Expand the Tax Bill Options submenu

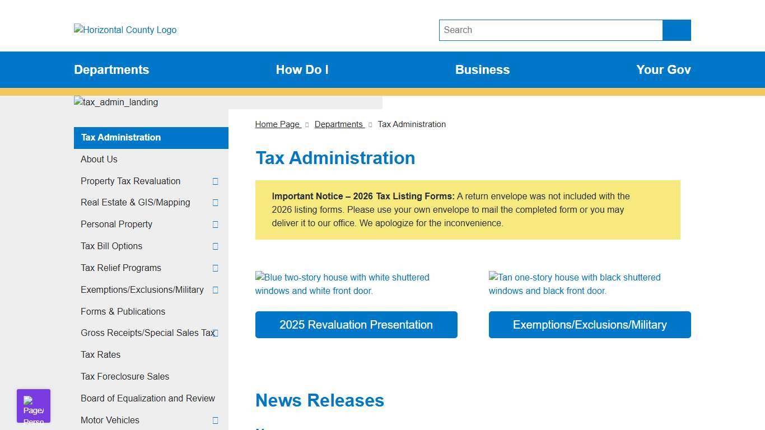click(215, 246)
